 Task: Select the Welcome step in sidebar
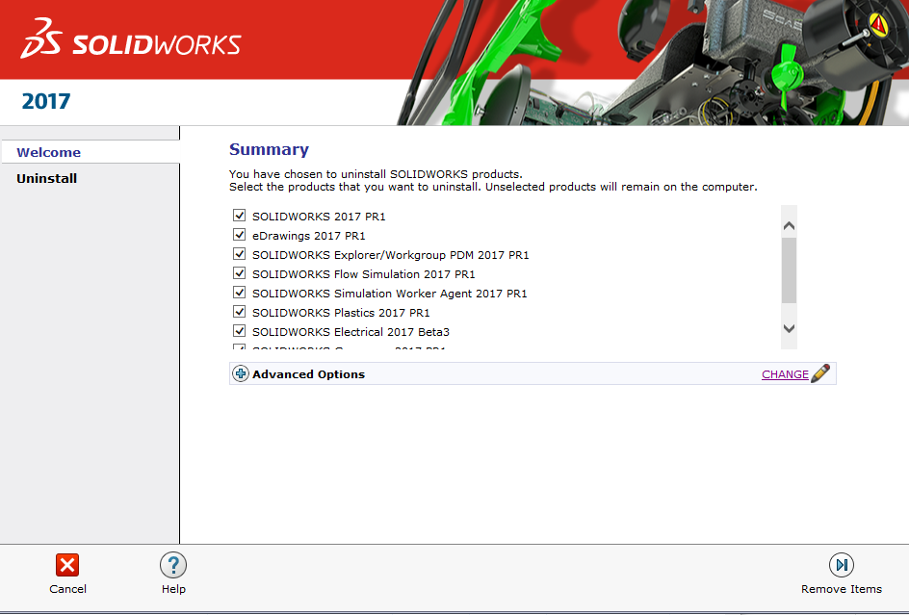coord(49,152)
